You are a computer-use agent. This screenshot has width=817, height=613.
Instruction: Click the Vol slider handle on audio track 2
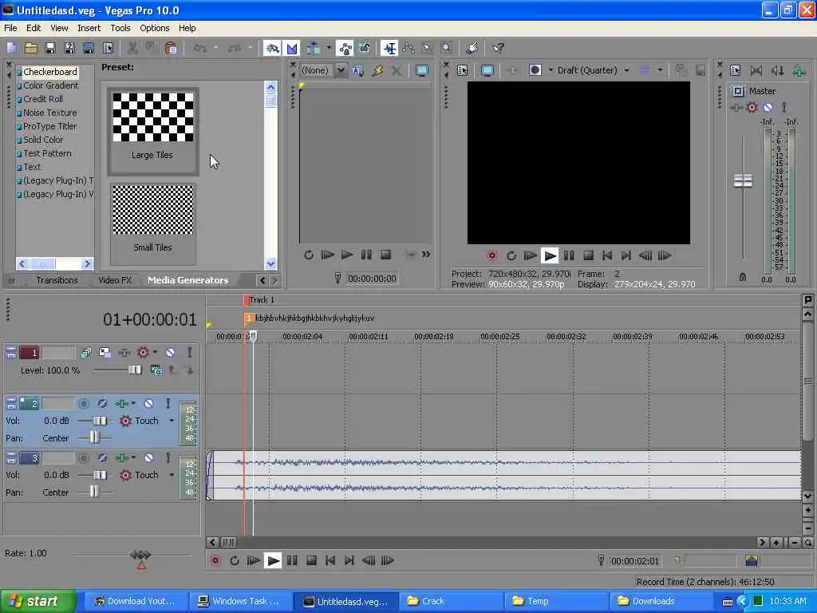click(100, 421)
